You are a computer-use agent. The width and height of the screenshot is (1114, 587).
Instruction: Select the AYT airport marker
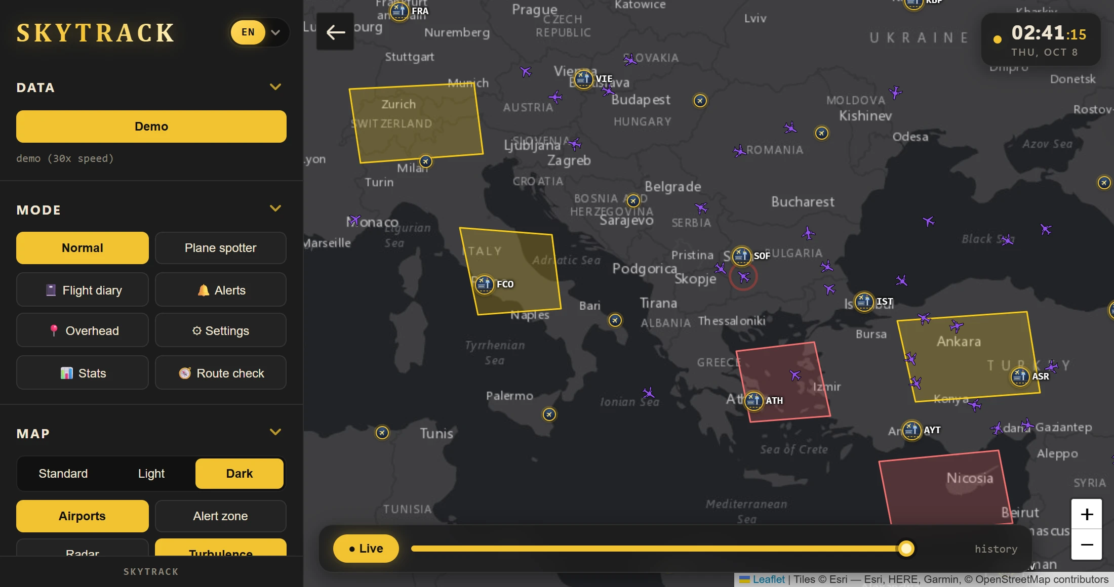pyautogui.click(x=912, y=430)
